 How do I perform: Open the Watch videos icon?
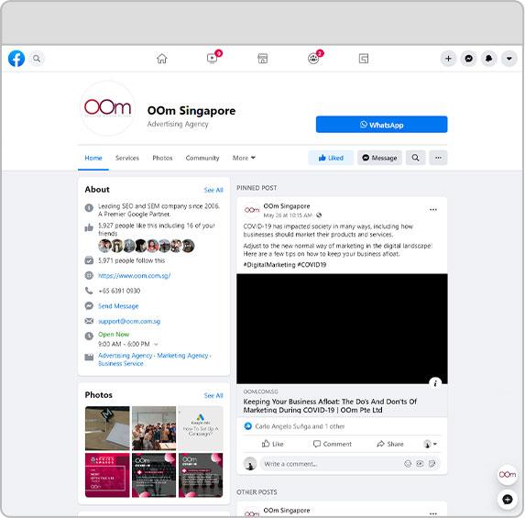click(x=213, y=58)
